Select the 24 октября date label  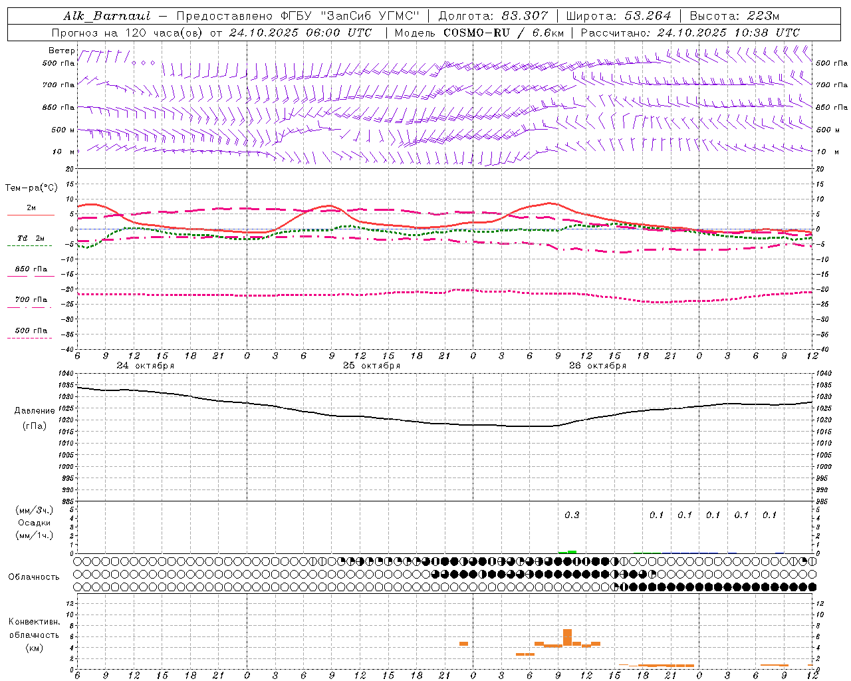(x=146, y=366)
